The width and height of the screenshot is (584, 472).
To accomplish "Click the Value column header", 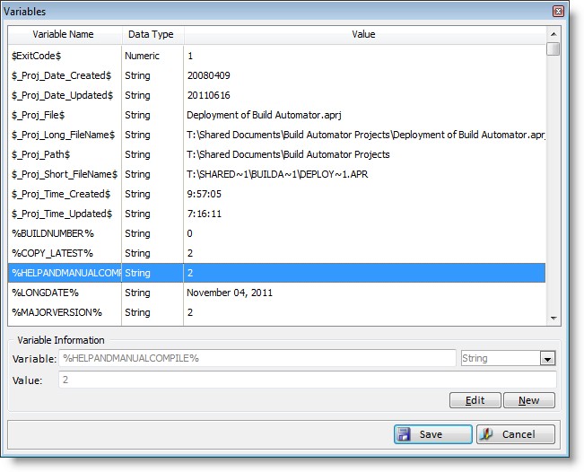I will [365, 35].
